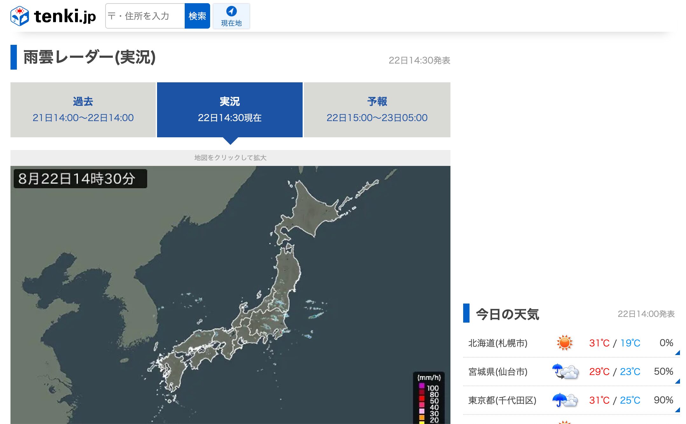This screenshot has width=686, height=424.
Task: Open 東京都(千代田区) weather details
Action: (x=572, y=400)
